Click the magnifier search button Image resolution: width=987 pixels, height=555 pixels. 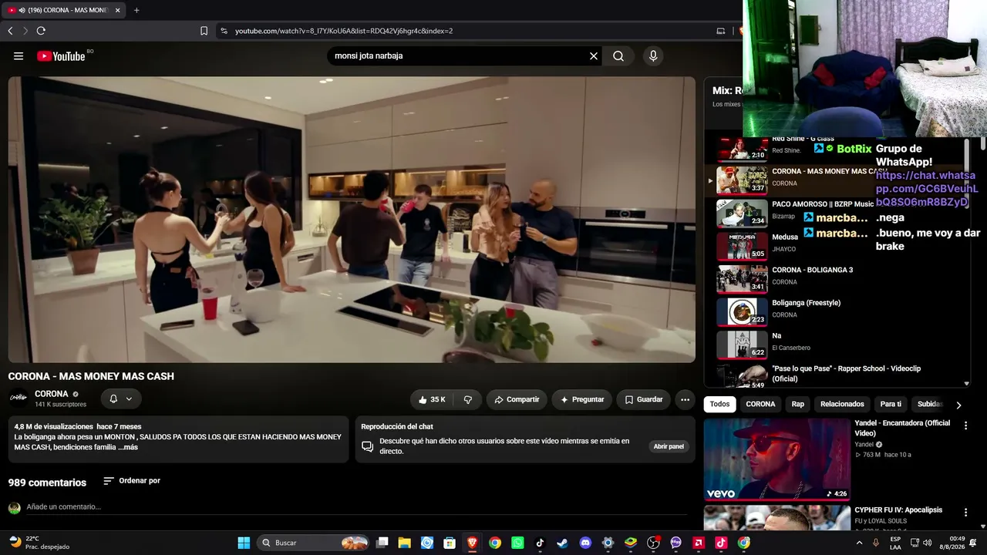pos(618,56)
